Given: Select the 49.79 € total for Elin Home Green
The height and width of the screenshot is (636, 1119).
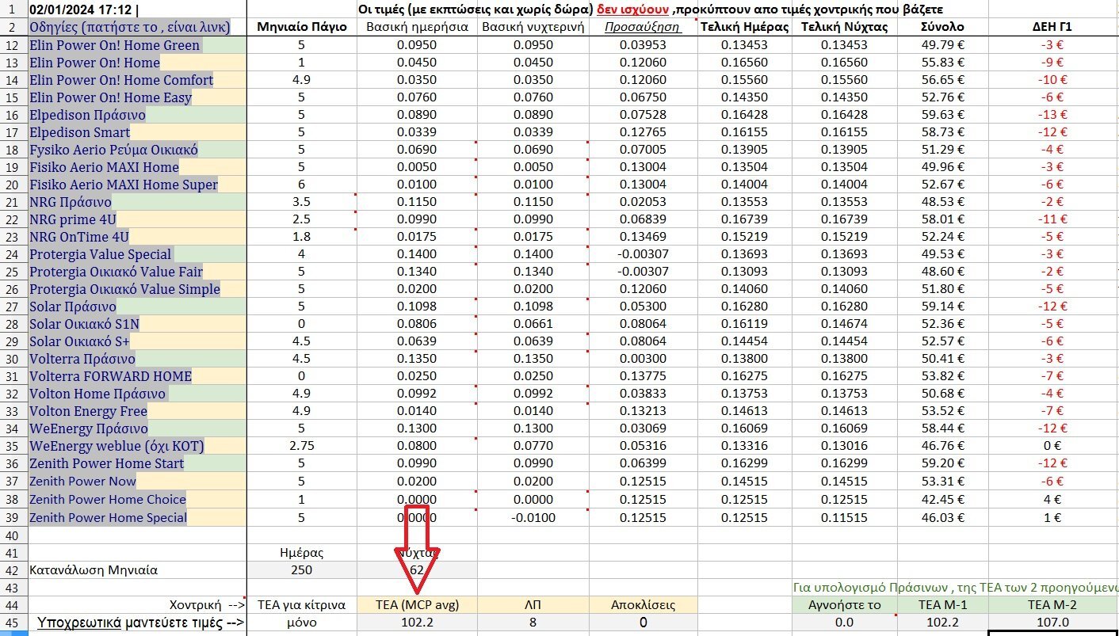Looking at the screenshot, I should 942,45.
